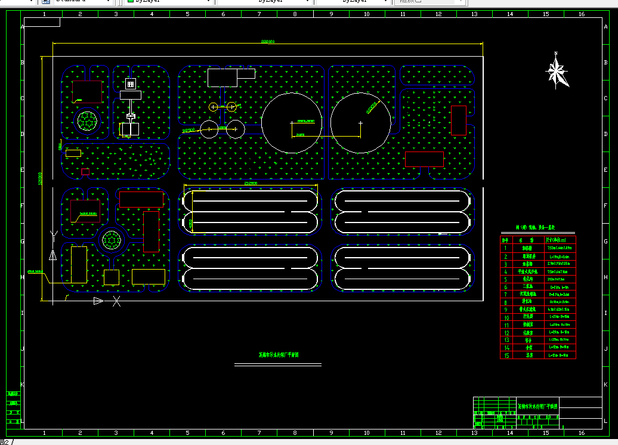618x445 pixels.
Task: Select the tall red rectangle building at right
Action: tap(459, 120)
